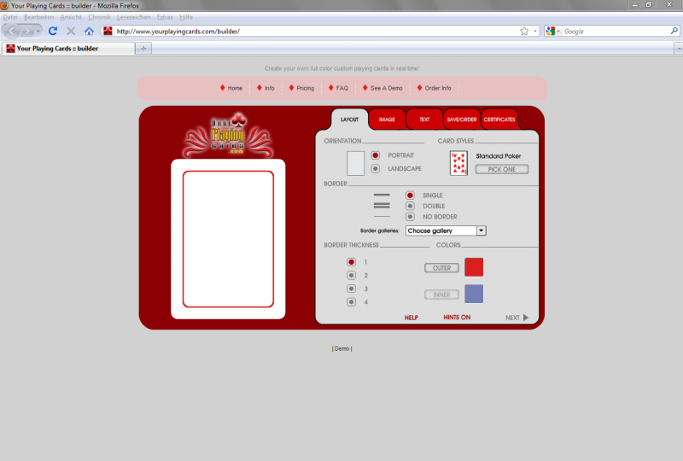Switch to the TEXT tab

(x=424, y=120)
